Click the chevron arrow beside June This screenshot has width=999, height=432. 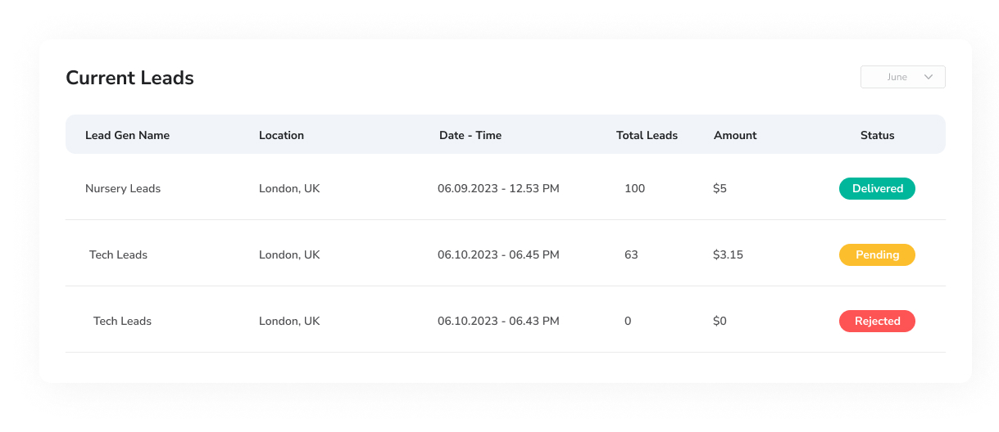[929, 77]
